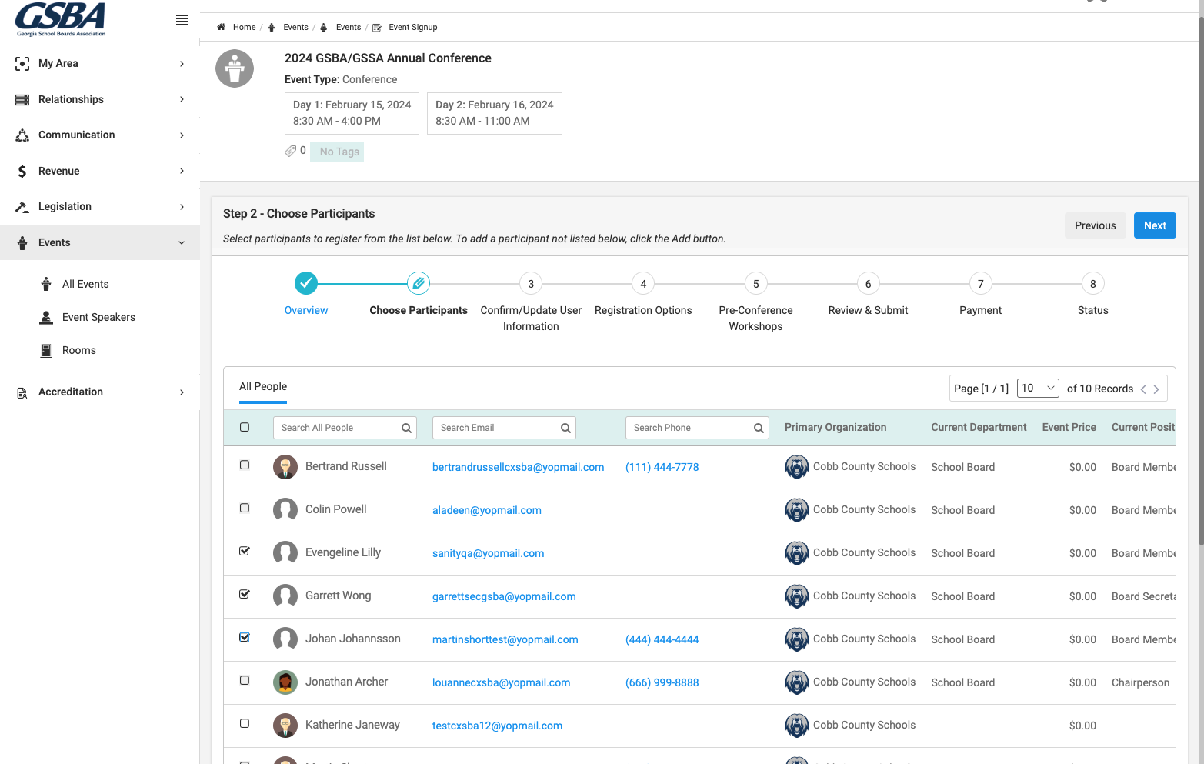Expand the Communication menu

(x=100, y=135)
